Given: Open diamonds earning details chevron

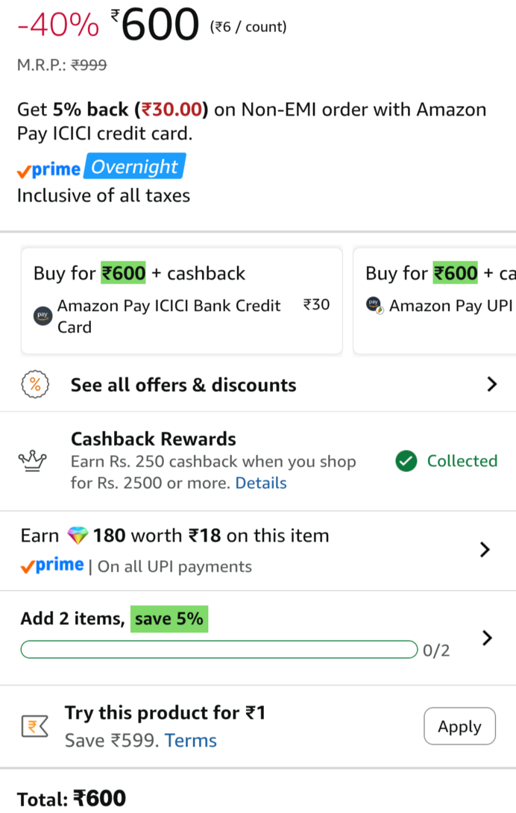Looking at the screenshot, I should click(x=485, y=550).
